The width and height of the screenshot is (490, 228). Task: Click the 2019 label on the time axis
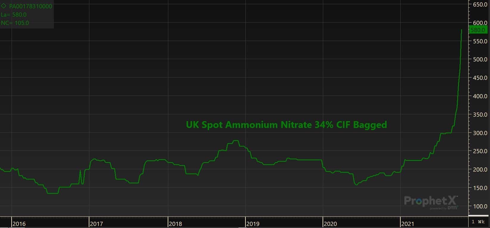(x=253, y=224)
